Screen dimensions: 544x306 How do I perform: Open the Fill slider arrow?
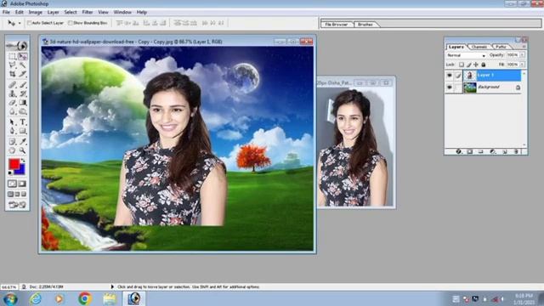(x=522, y=65)
